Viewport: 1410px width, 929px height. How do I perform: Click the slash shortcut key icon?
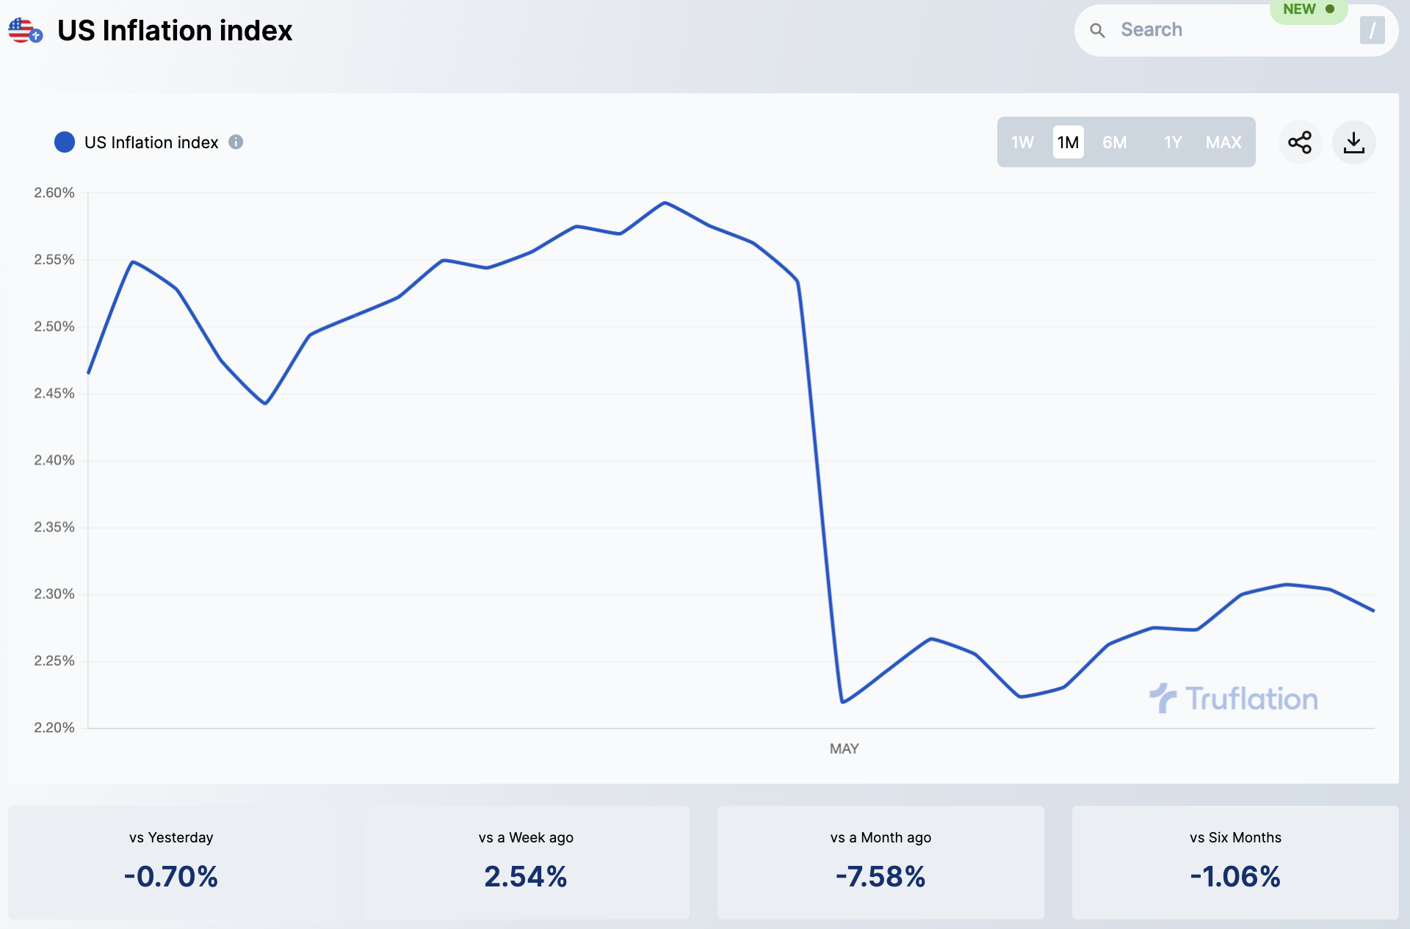point(1372,30)
